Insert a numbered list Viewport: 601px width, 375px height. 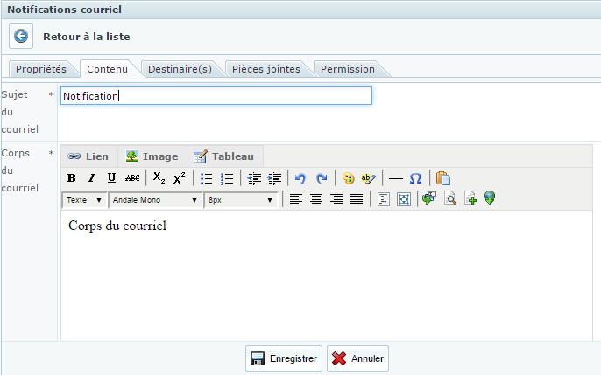click(227, 178)
